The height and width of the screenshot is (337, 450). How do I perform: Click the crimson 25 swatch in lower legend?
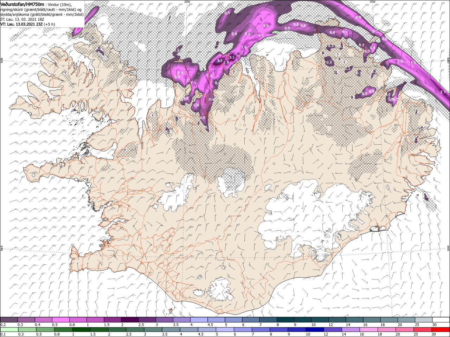(x=422, y=330)
